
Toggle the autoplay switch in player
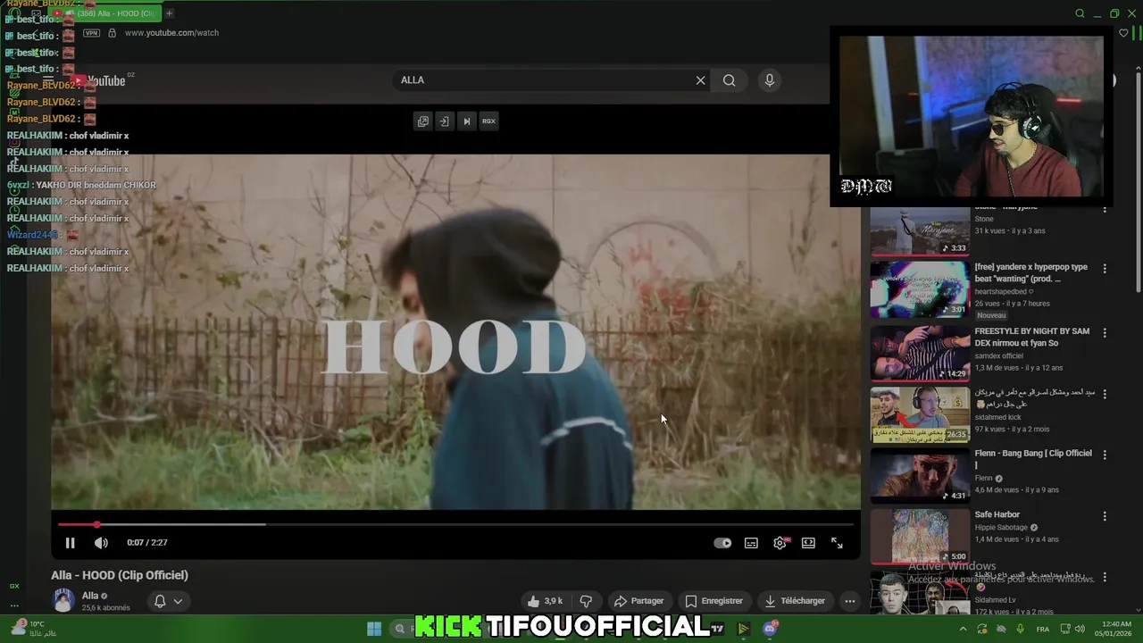[722, 543]
